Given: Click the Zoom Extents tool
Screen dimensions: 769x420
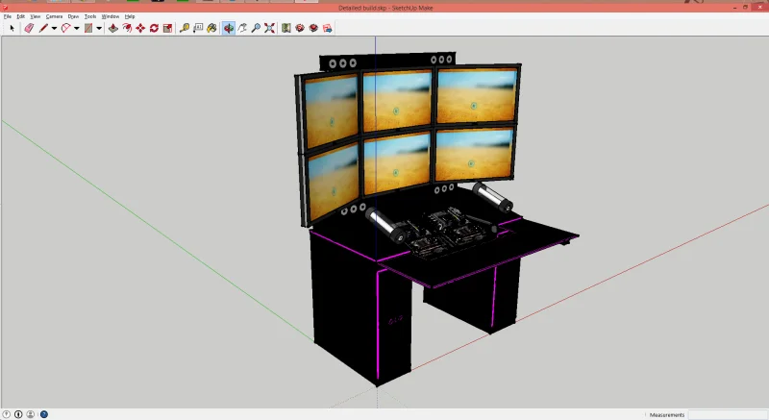Looking at the screenshot, I should (269, 29).
